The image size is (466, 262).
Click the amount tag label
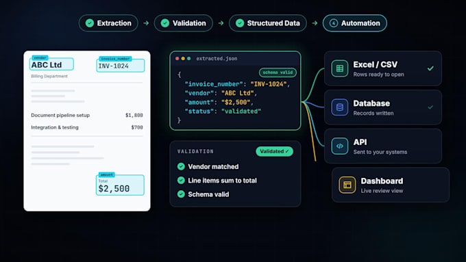[106, 174]
